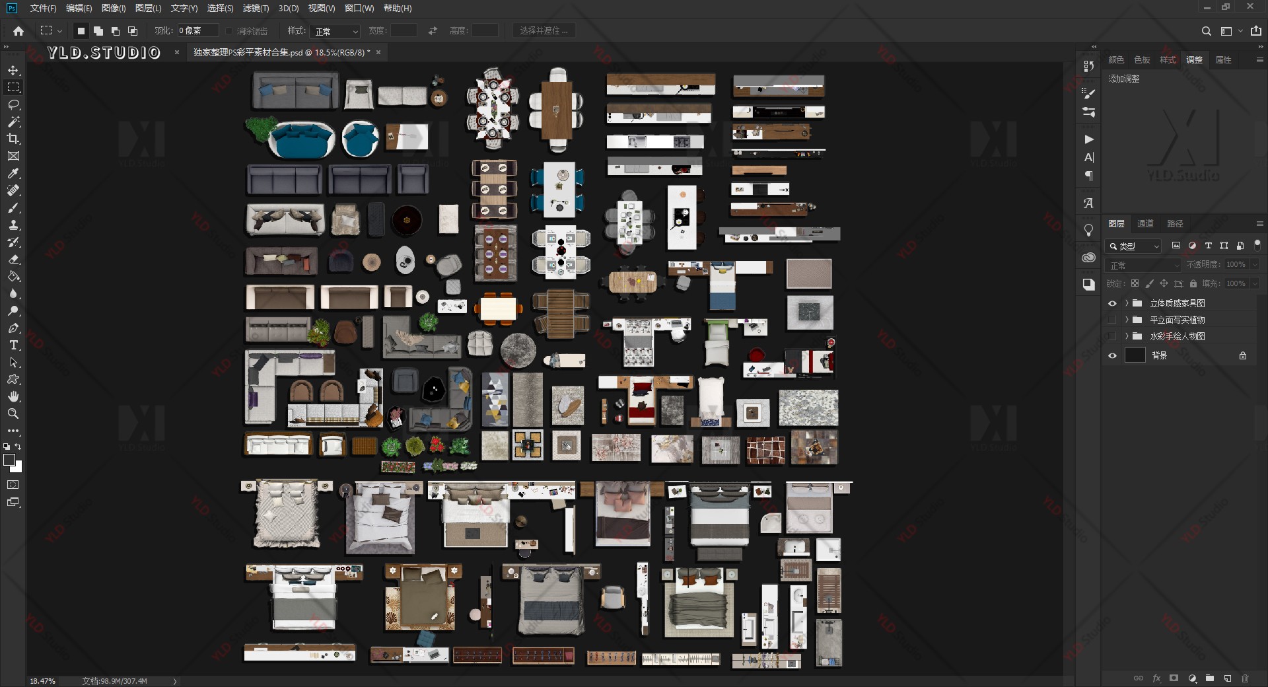Open the 类型 layer filter dropdown
1268x687 pixels.
(1133, 246)
